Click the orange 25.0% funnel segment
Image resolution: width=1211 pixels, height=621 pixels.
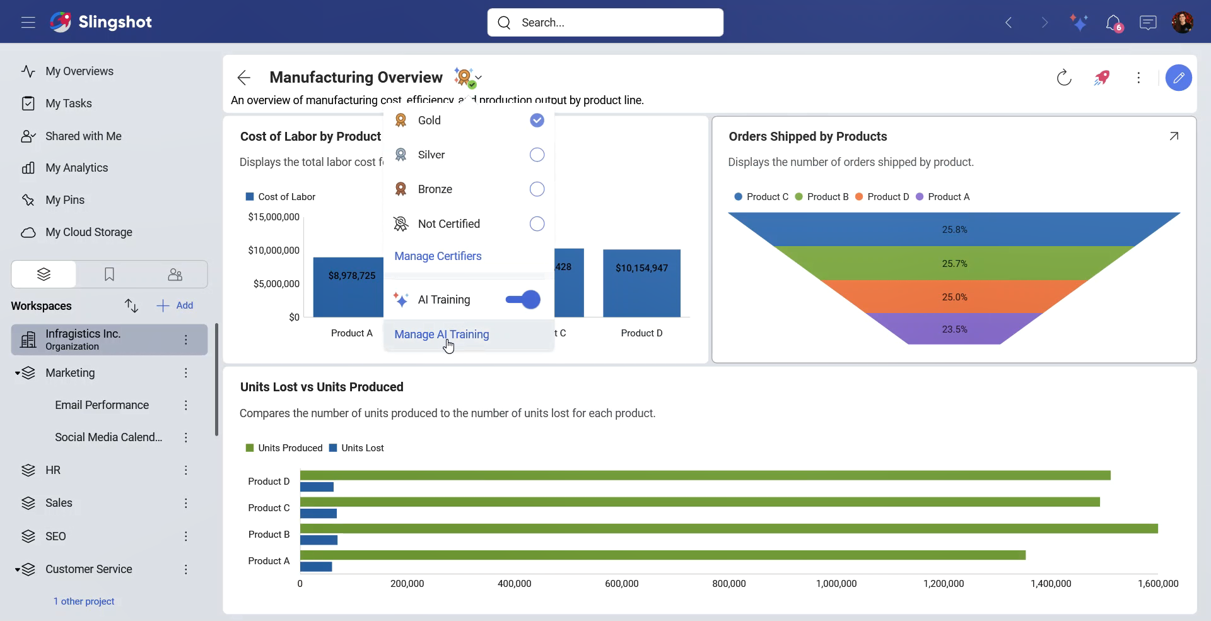click(954, 297)
